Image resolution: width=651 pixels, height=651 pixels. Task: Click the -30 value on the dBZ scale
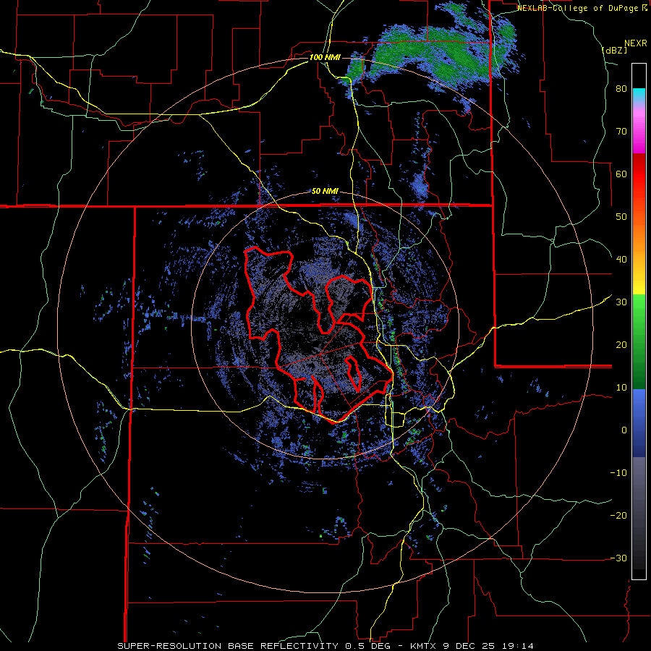pyautogui.click(x=618, y=558)
